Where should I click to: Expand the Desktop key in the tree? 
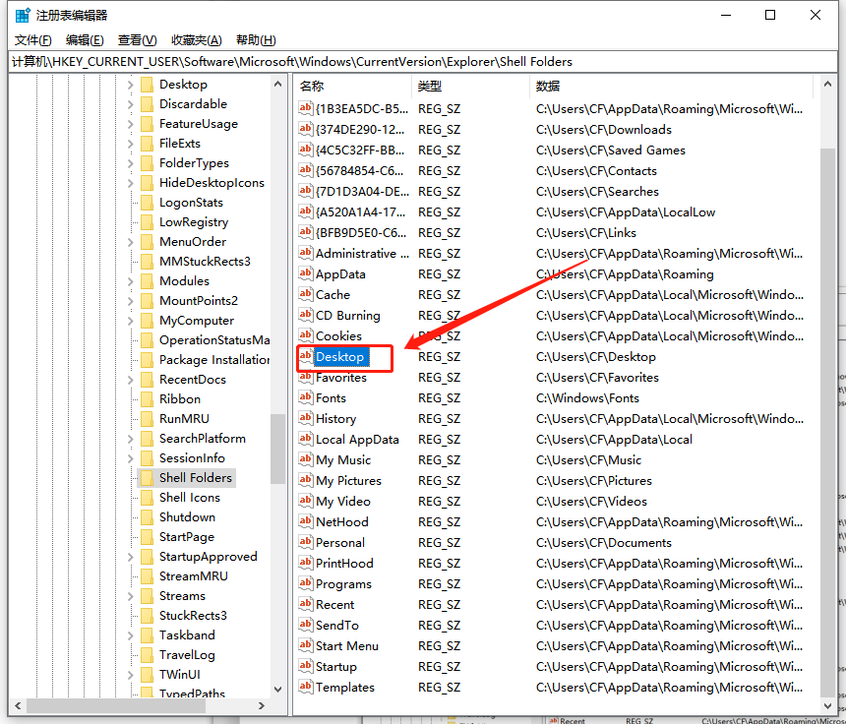(x=130, y=85)
